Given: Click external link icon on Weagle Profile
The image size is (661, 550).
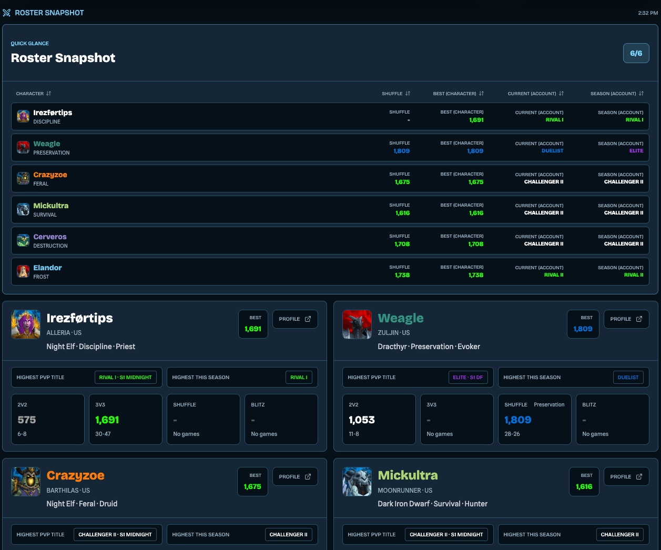Looking at the screenshot, I should 639,319.
